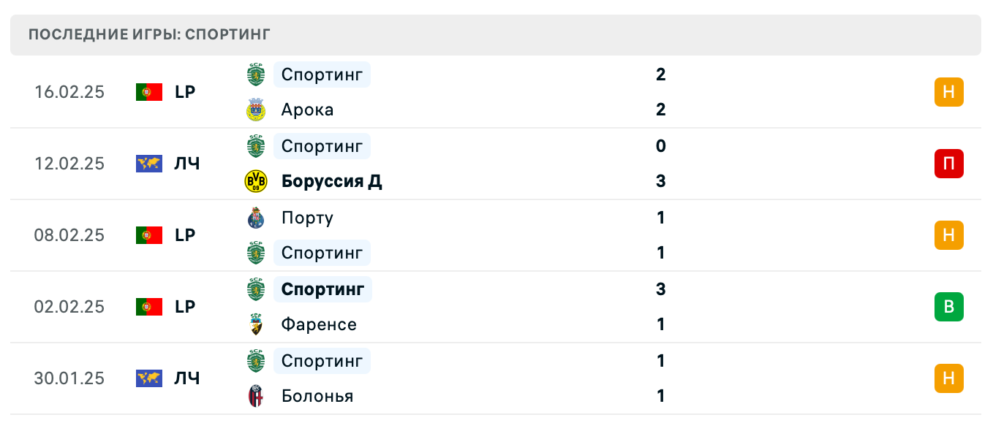The height and width of the screenshot is (431, 993).
Task: Select the Borussia Dortmund club logo
Action: click(254, 180)
